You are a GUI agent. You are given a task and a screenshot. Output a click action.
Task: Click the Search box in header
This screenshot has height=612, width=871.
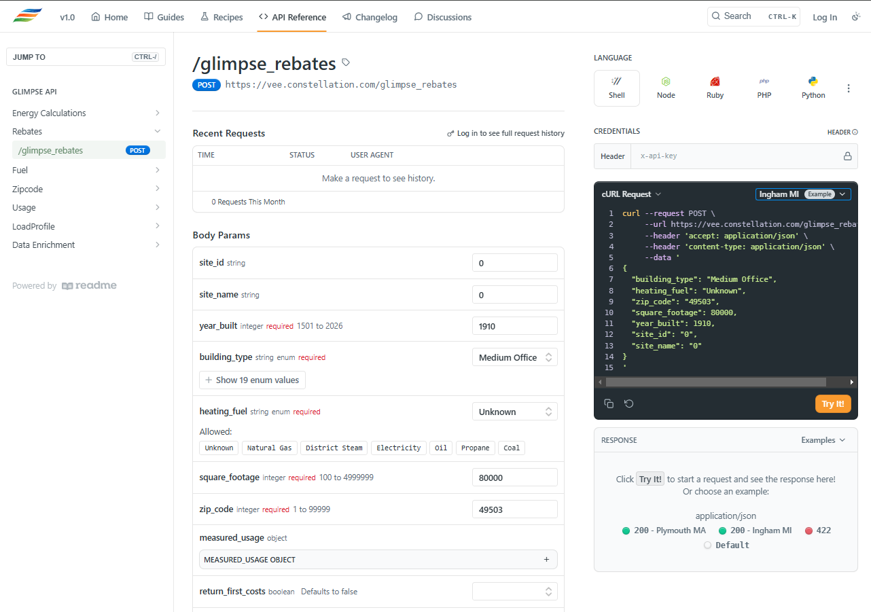[x=753, y=16]
